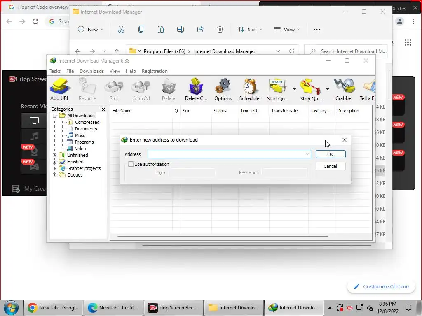Click the Resume toolbar icon
Viewport: 422px width, 316px height.
[87, 89]
